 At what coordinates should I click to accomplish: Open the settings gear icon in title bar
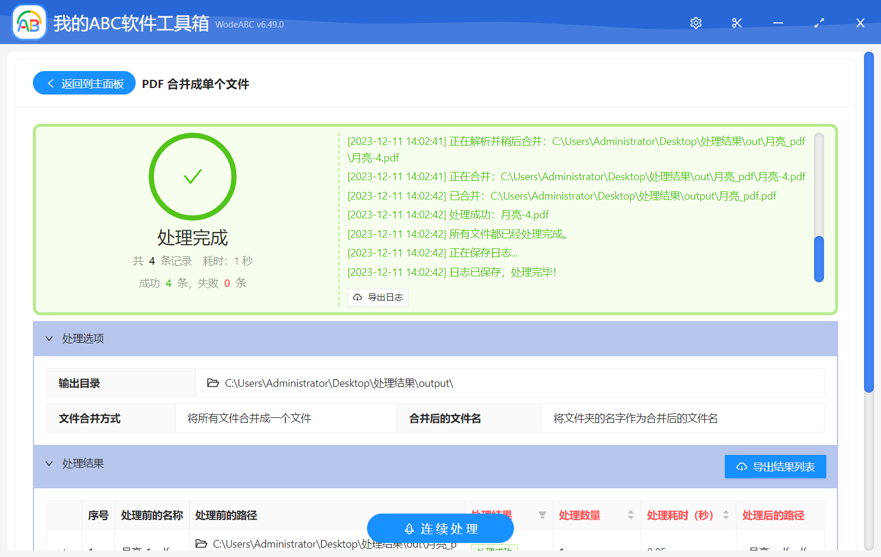click(x=695, y=23)
